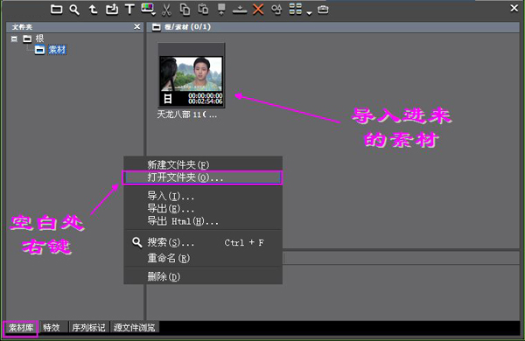The image size is (525, 341).
Task: Click the 根/素材 (0/1) path header
Action: (x=187, y=27)
